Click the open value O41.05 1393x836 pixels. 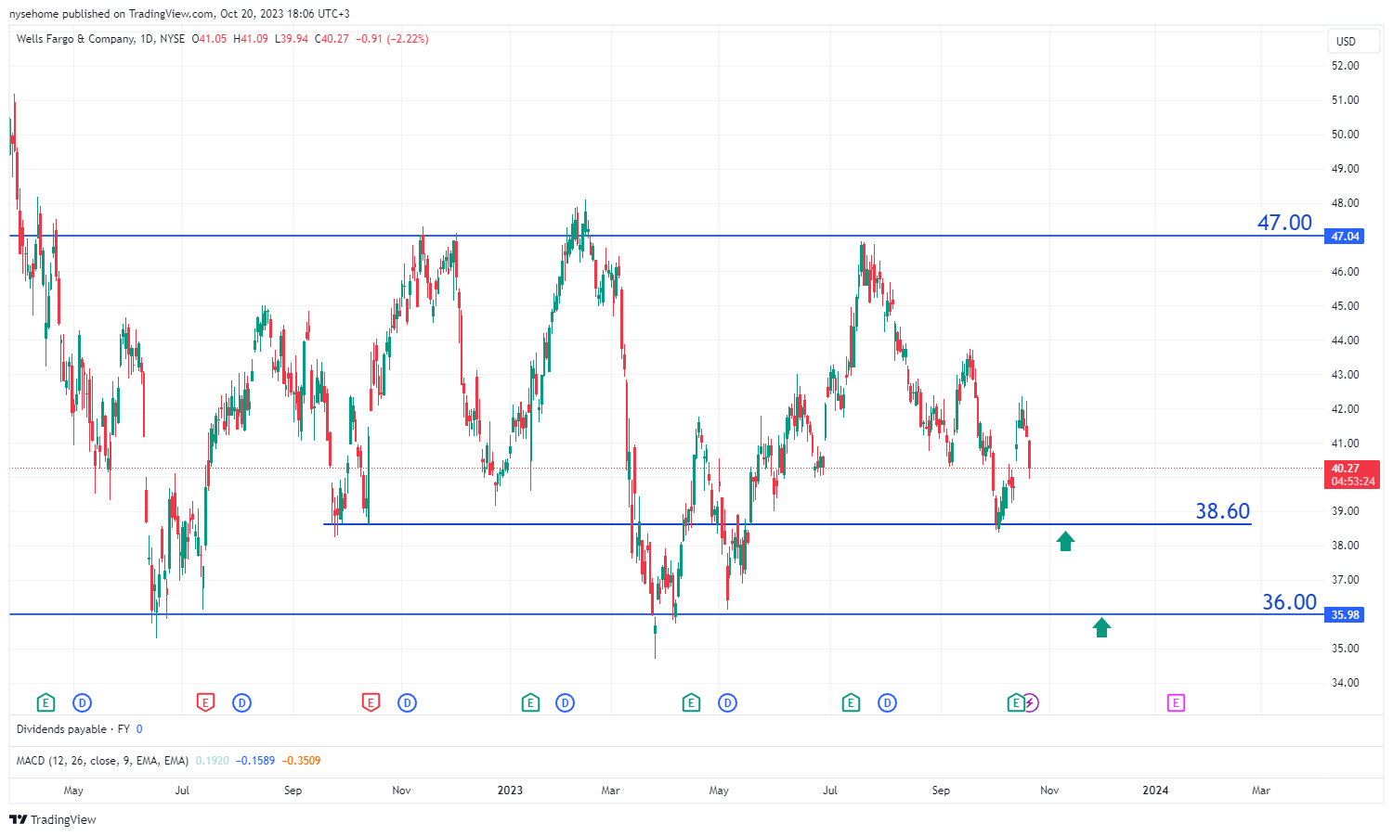(x=210, y=39)
